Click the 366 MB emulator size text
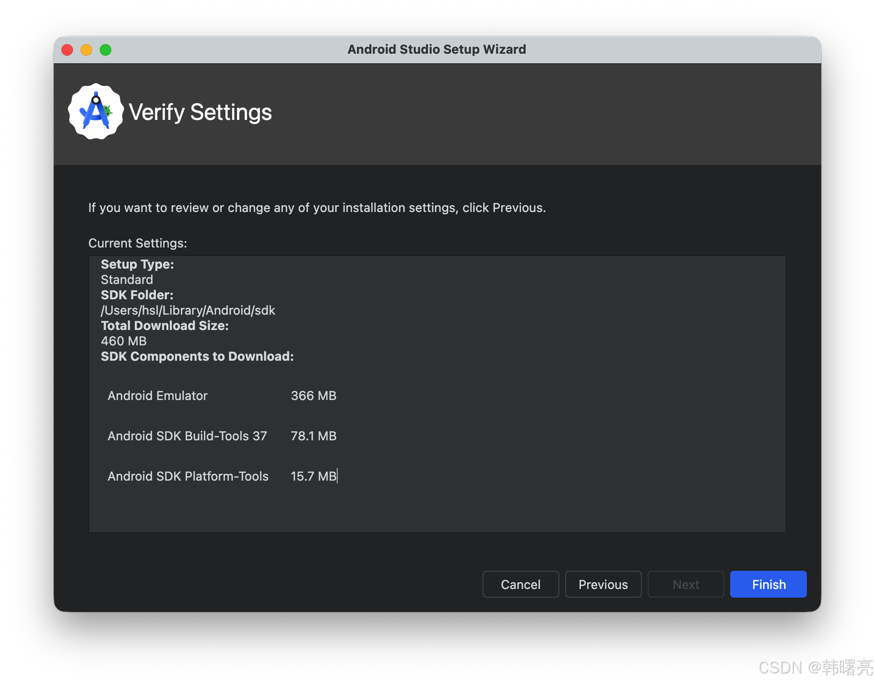This screenshot has width=875, height=683. pos(314,396)
